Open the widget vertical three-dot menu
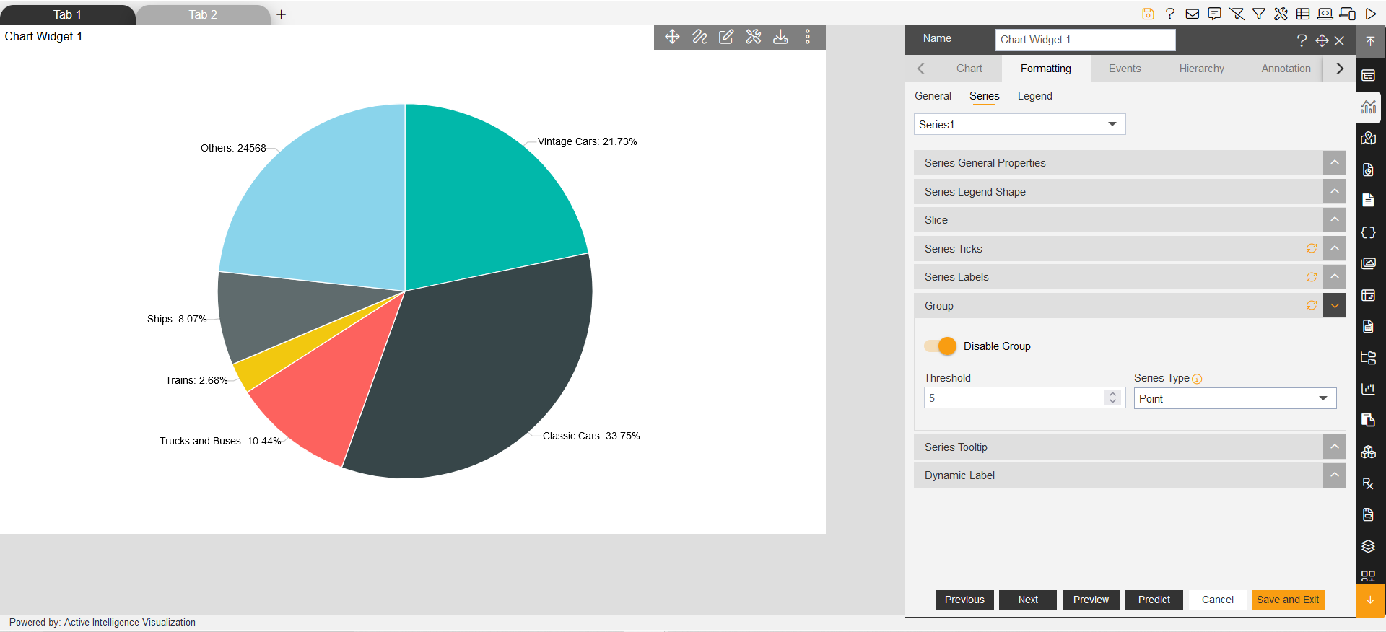 click(808, 37)
